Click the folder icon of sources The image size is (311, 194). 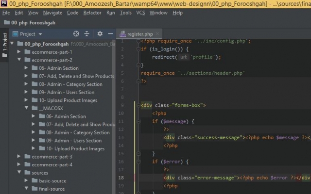27,173
